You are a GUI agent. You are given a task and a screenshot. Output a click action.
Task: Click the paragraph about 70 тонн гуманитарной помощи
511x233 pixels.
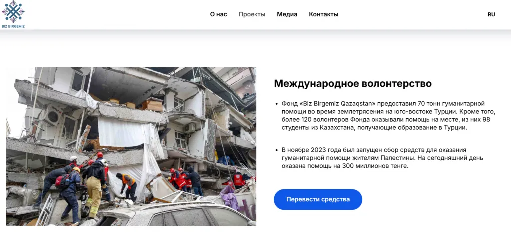coord(388,116)
